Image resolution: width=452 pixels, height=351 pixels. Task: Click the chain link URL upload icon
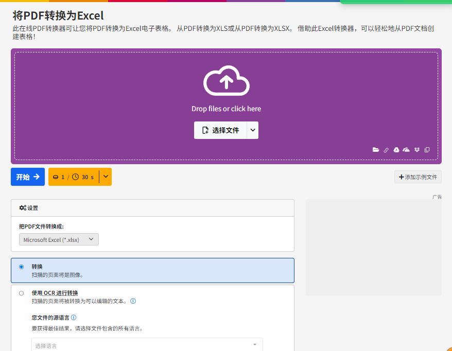386,150
